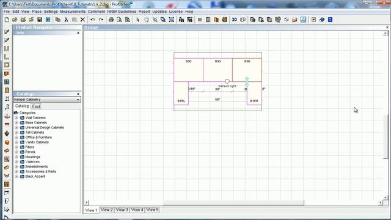Select the L-shaped wall tool in sidebar
Viewport: 391px width, 220px height.
[x=7, y=57]
